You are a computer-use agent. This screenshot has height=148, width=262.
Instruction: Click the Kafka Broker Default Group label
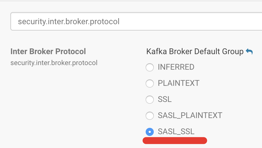[195, 52]
